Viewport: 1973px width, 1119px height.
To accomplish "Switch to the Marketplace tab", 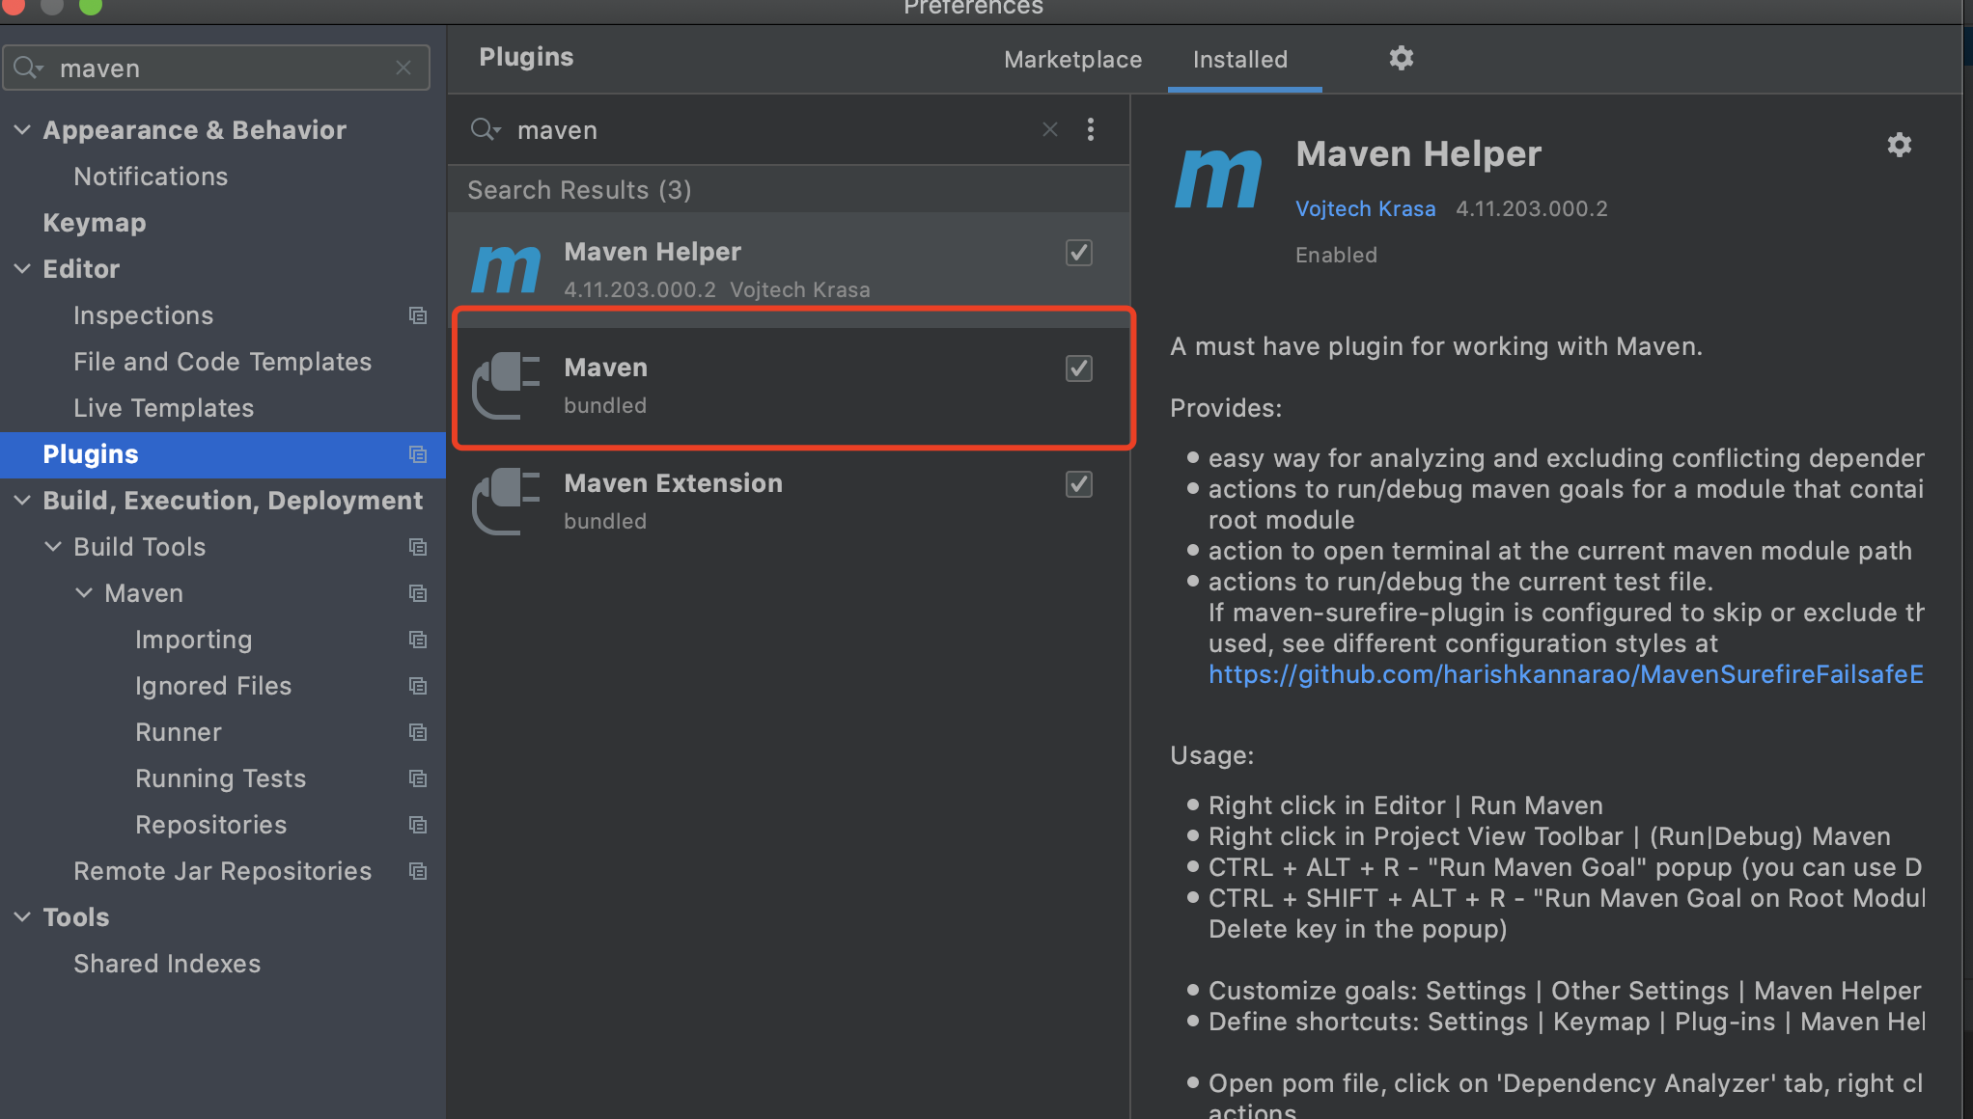I will 1072,59.
